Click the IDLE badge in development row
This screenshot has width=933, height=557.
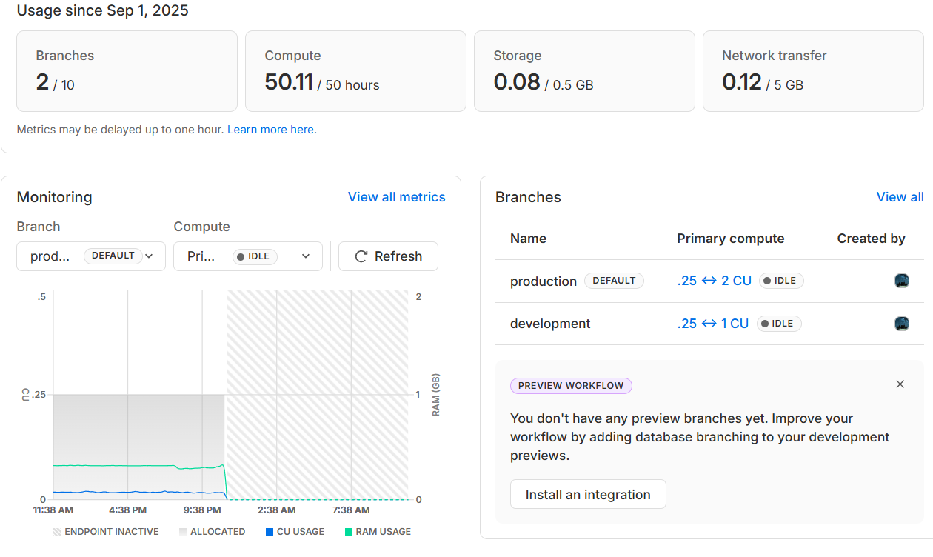[779, 324]
